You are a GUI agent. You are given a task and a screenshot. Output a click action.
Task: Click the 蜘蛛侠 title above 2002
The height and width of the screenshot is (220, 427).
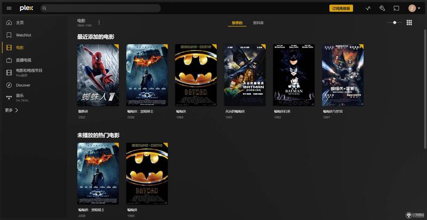(83, 111)
